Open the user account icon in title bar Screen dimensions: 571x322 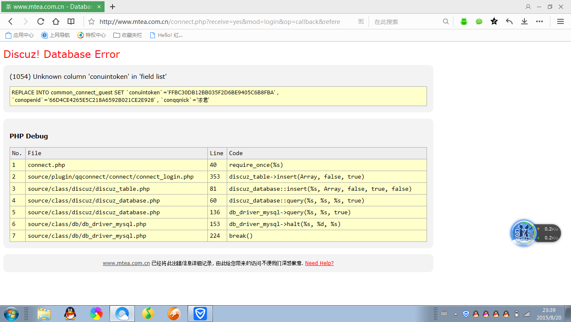tap(528, 7)
